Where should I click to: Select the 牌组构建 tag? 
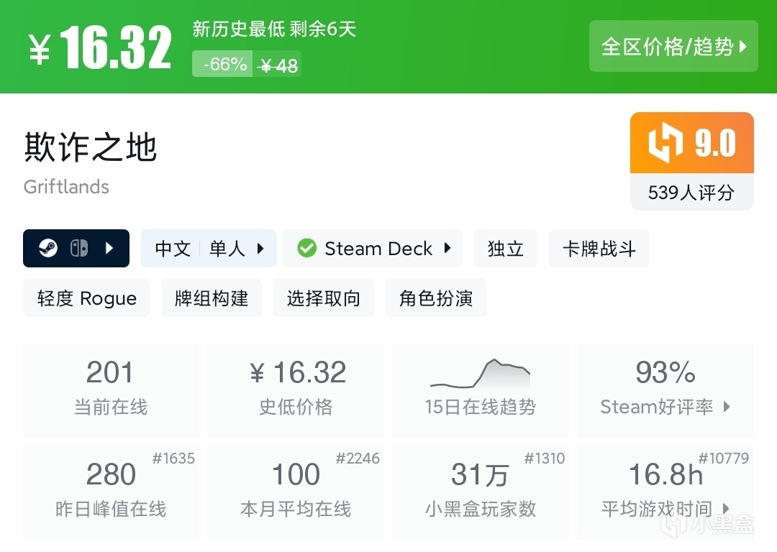(x=212, y=298)
